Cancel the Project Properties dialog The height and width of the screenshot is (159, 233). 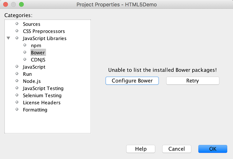[x=177, y=149]
